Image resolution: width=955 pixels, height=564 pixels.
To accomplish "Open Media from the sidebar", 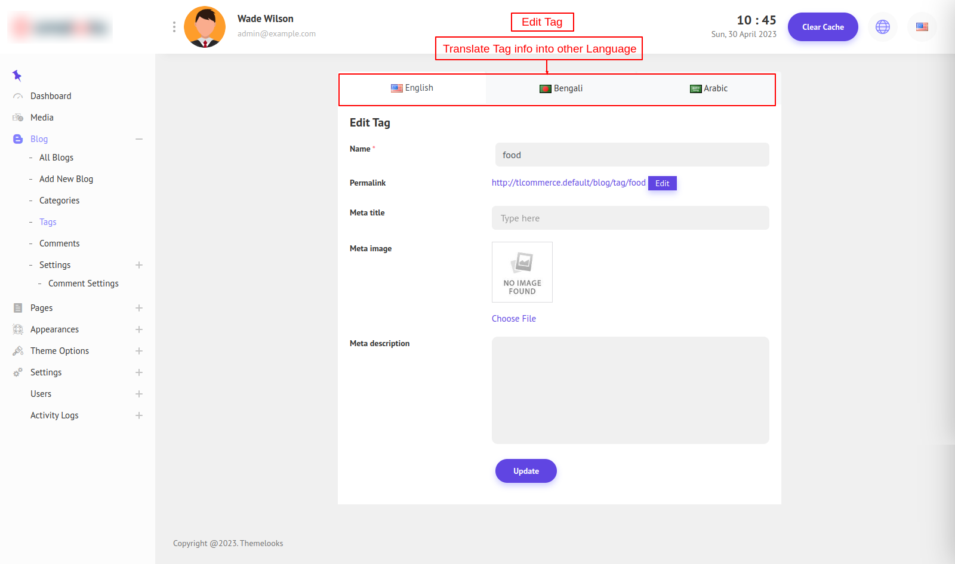I will (42, 118).
